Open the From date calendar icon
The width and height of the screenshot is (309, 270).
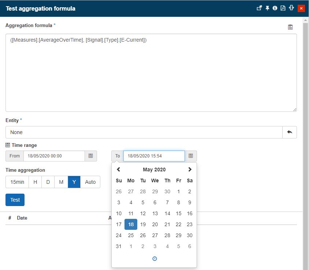pyautogui.click(x=91, y=156)
